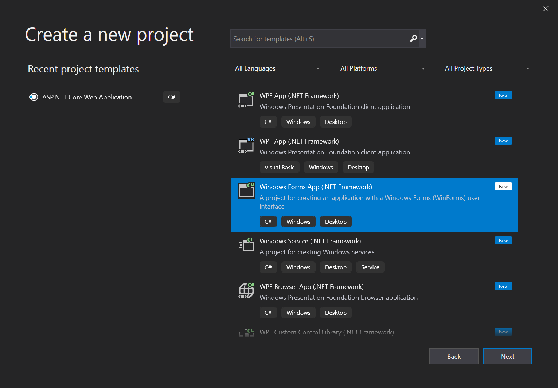Click the C# WPF App template icon
This screenshot has height=388, width=558.
click(x=246, y=100)
